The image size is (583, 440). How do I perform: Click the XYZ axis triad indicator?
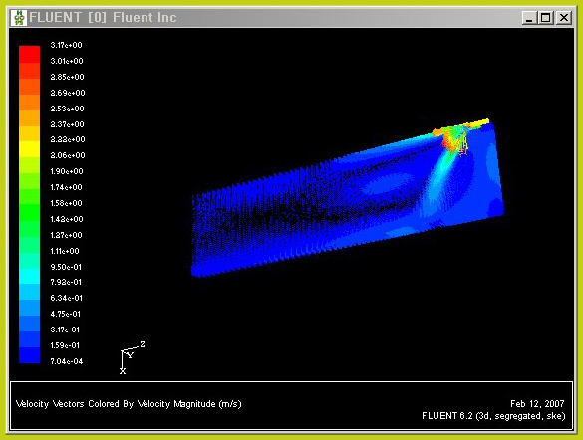(x=132, y=358)
